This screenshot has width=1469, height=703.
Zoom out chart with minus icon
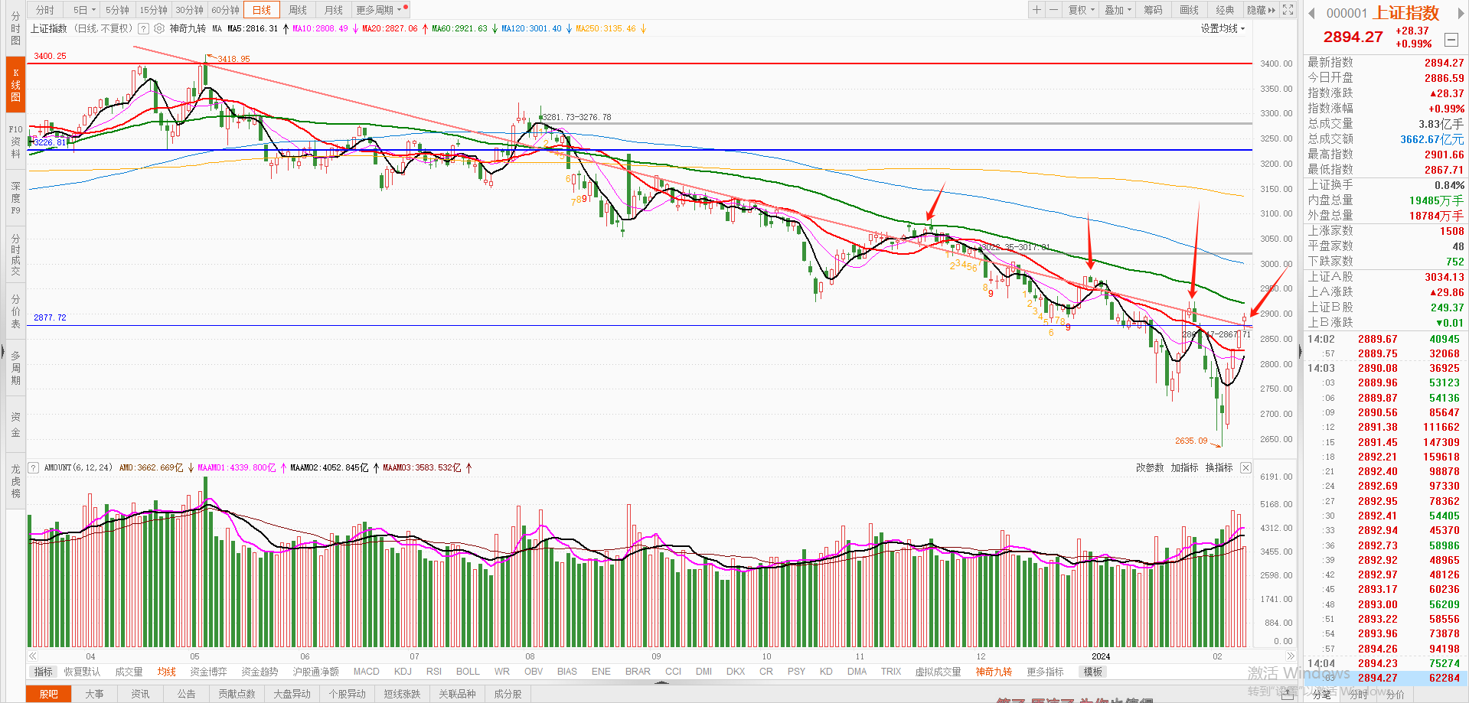[x=1053, y=10]
